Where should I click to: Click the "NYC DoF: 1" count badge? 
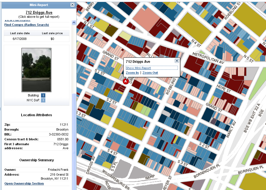[43, 100]
